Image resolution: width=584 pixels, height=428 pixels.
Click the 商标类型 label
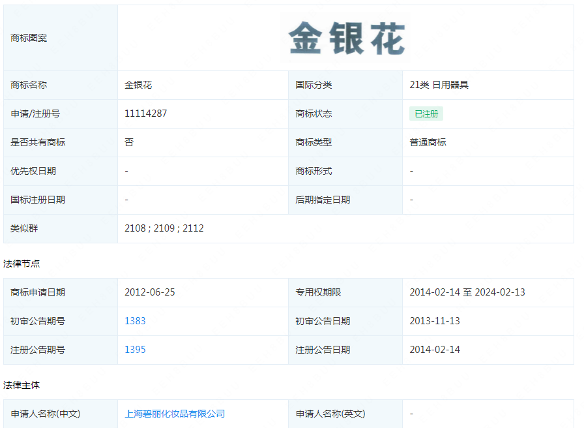(314, 142)
